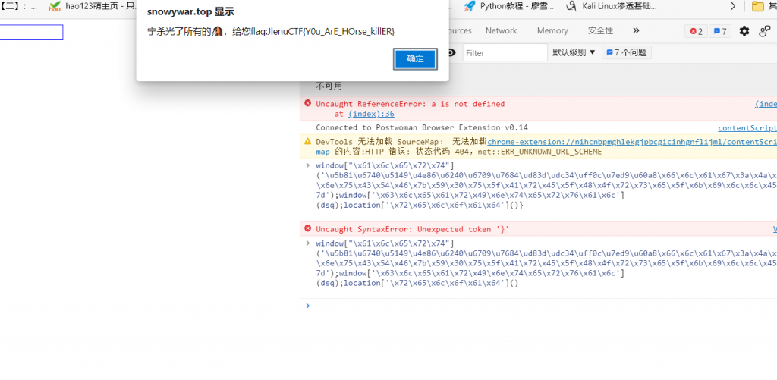Open the Network tab
777x380 pixels.
tap(501, 31)
